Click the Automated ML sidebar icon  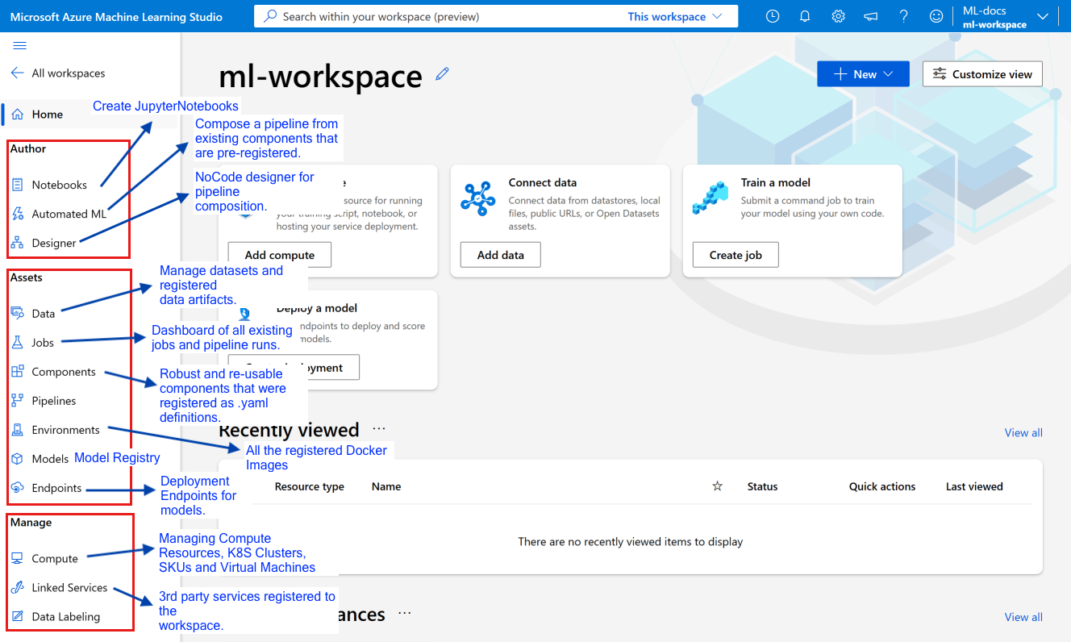pyautogui.click(x=17, y=214)
